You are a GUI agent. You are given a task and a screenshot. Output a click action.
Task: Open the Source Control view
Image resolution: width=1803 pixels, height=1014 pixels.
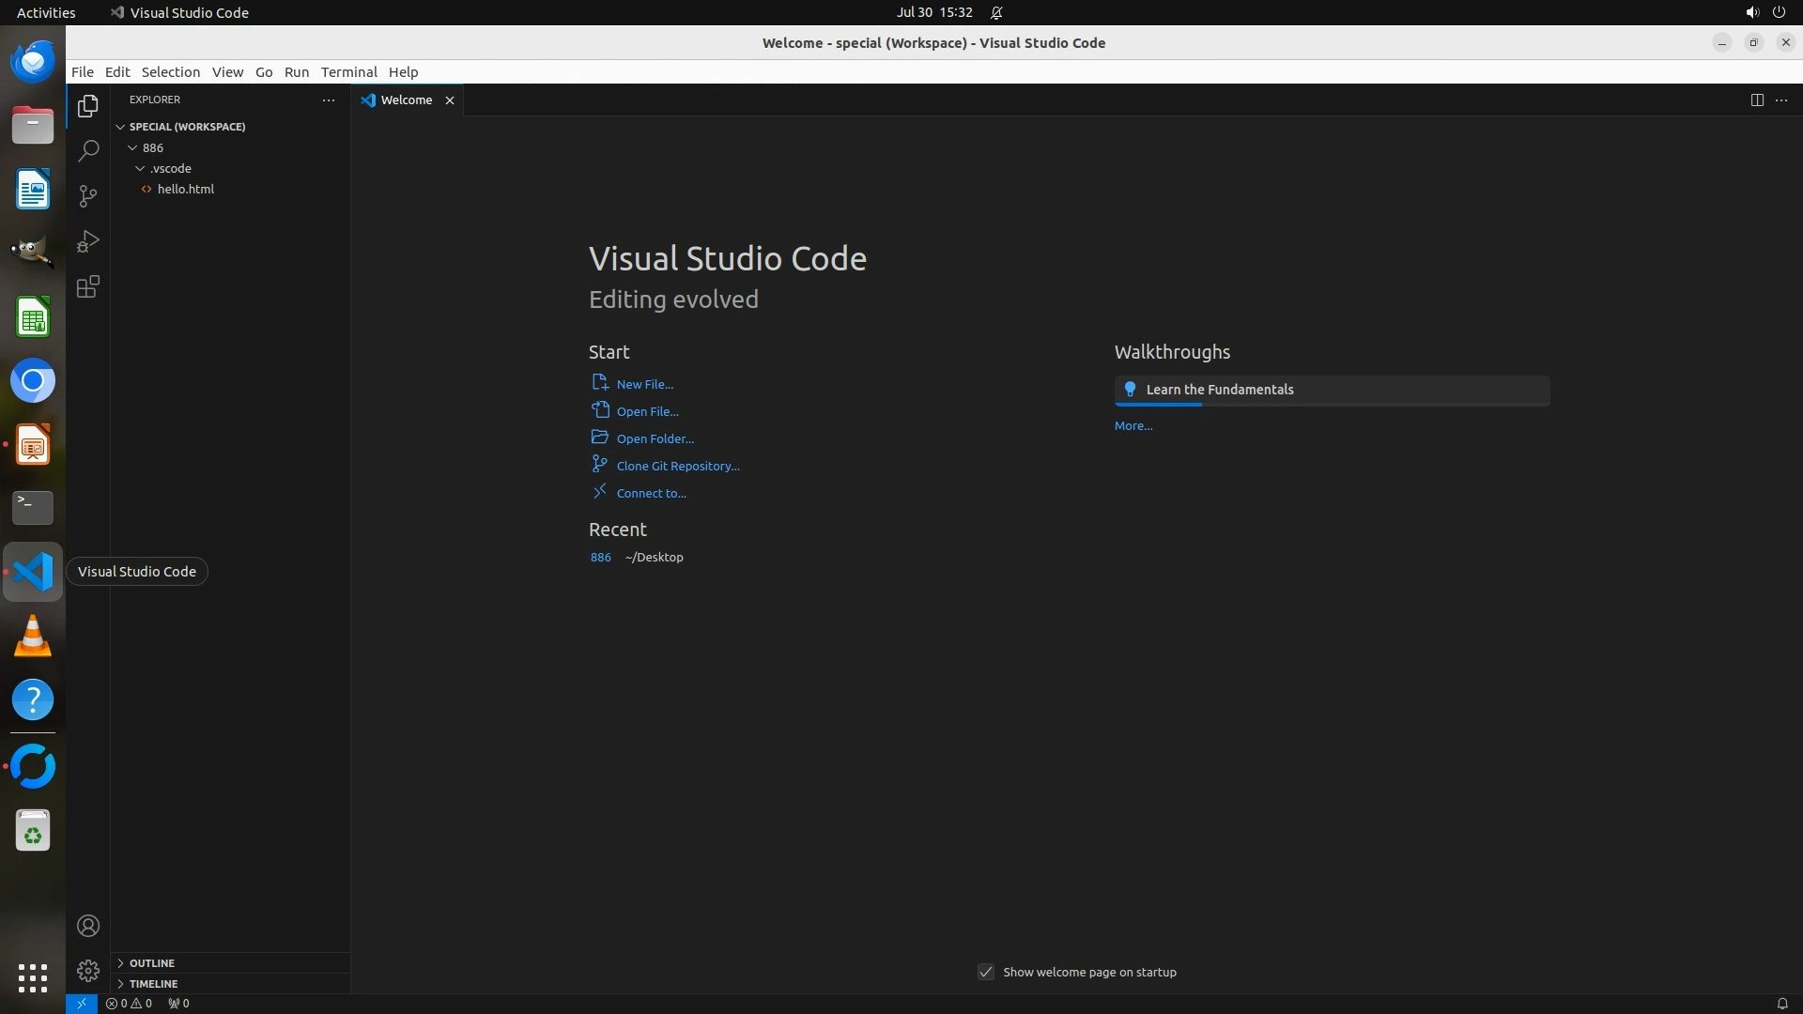pos(88,195)
